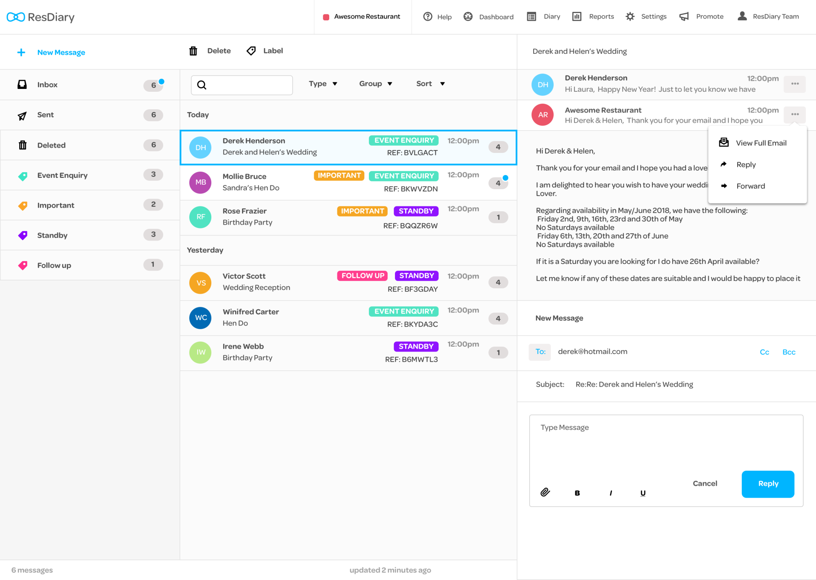816x580 pixels.
Task: Toggle underline formatting in message editor
Action: tap(643, 493)
